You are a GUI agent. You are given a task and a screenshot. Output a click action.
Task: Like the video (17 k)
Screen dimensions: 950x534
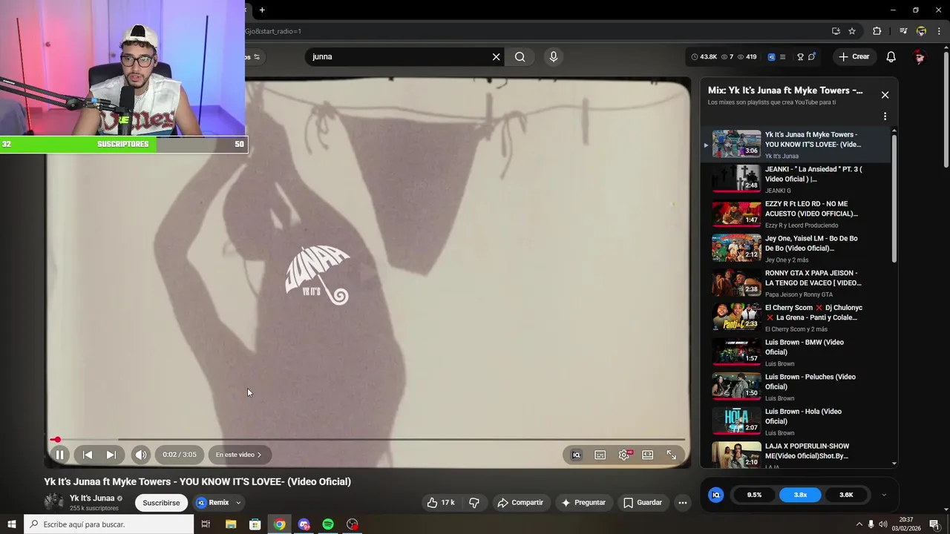(x=441, y=503)
